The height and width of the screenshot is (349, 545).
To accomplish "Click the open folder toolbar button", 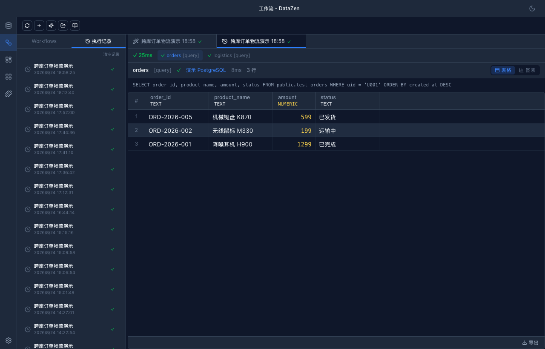I will click(63, 26).
